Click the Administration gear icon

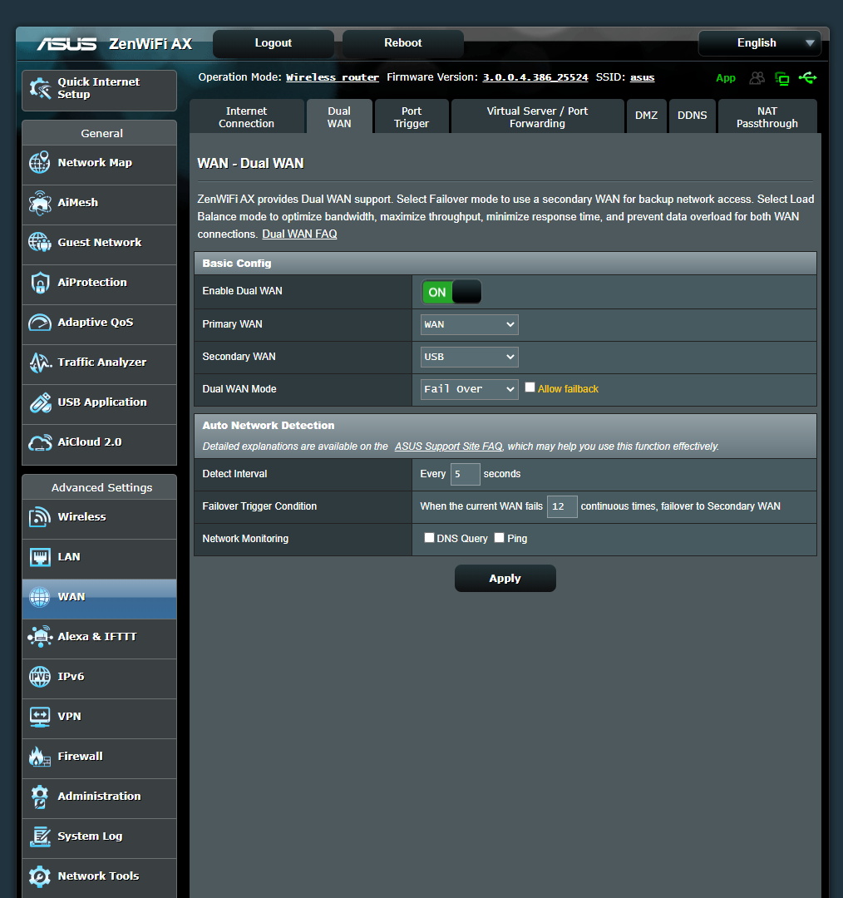[40, 797]
